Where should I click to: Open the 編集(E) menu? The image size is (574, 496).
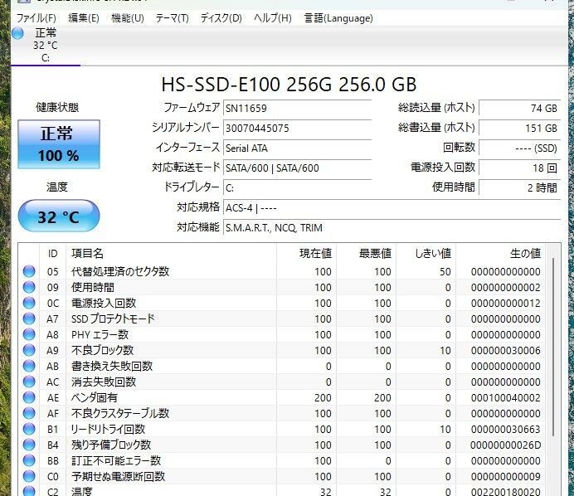point(83,17)
